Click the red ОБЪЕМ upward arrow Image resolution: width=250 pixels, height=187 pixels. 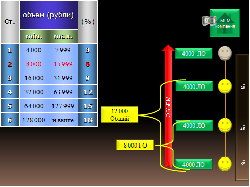pyautogui.click(x=168, y=106)
